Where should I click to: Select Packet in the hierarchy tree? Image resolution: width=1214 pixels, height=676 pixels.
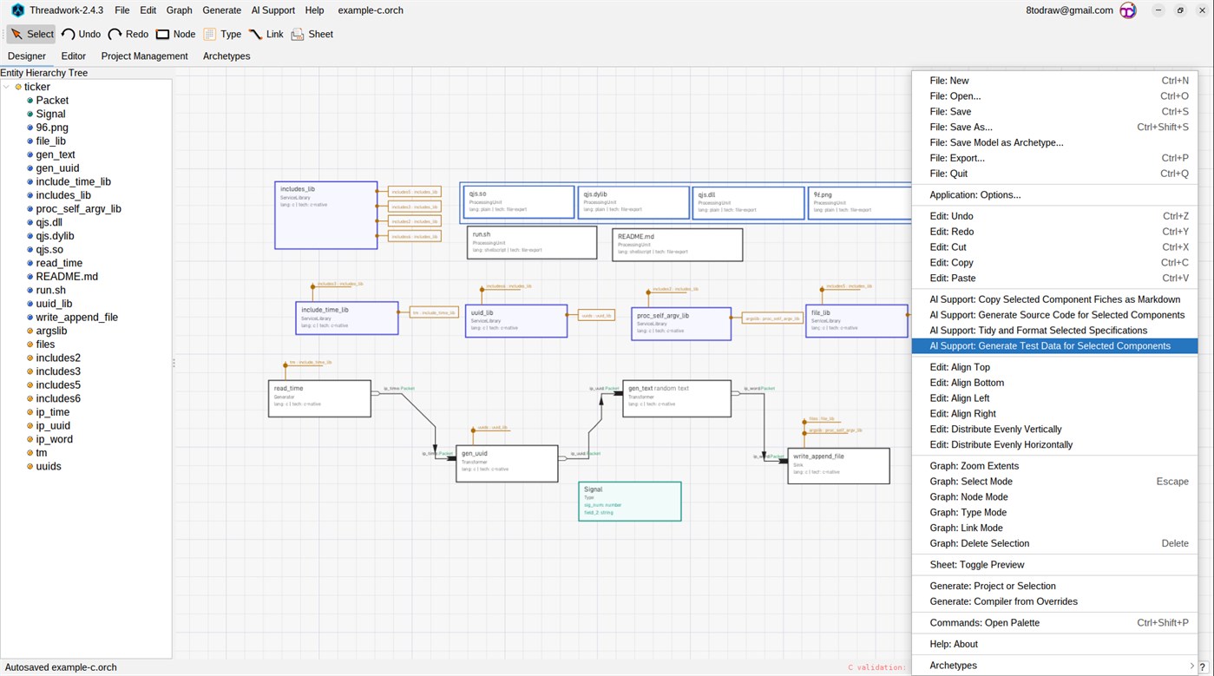click(52, 101)
